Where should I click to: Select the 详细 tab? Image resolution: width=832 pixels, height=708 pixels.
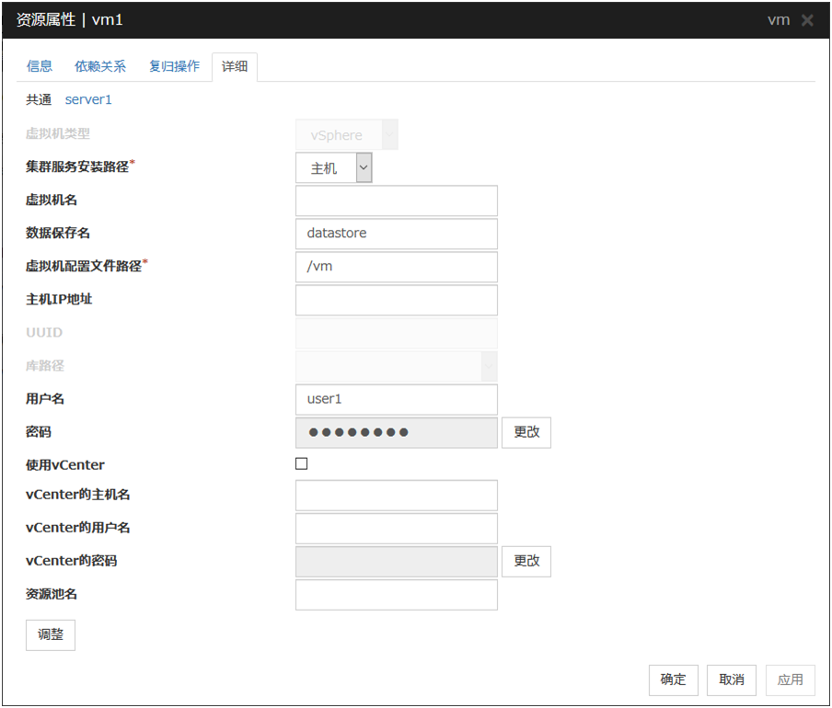tap(235, 67)
